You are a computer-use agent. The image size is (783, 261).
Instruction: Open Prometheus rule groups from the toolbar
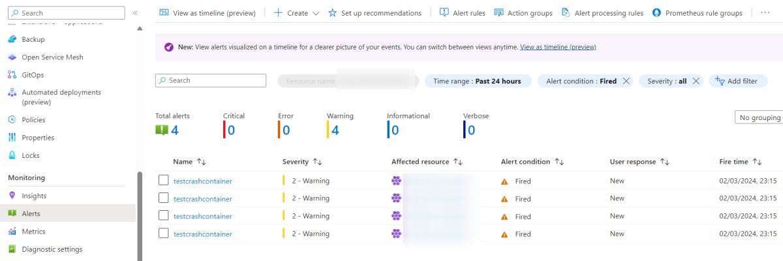697,12
